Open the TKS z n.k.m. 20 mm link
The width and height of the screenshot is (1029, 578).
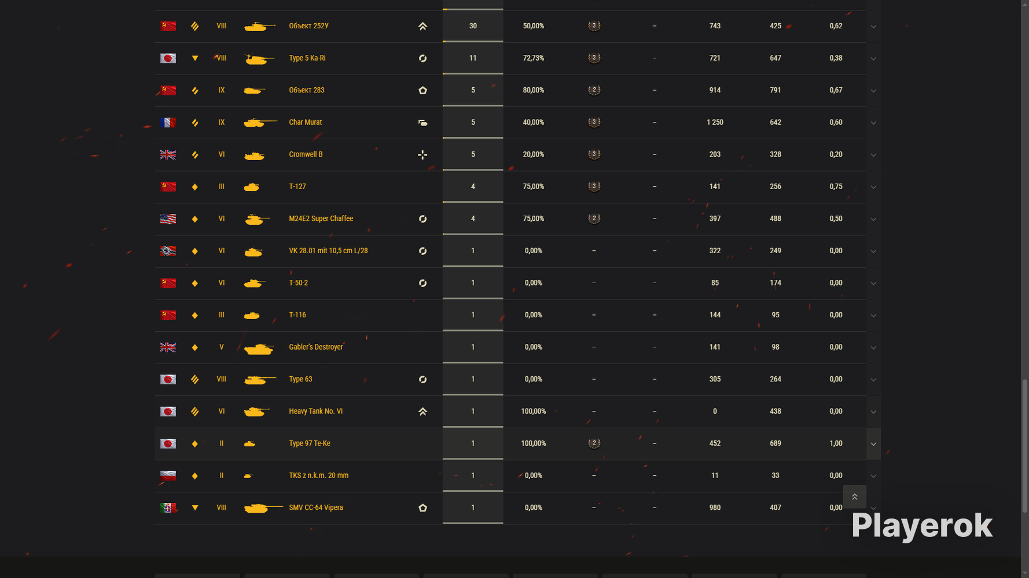pyautogui.click(x=318, y=476)
